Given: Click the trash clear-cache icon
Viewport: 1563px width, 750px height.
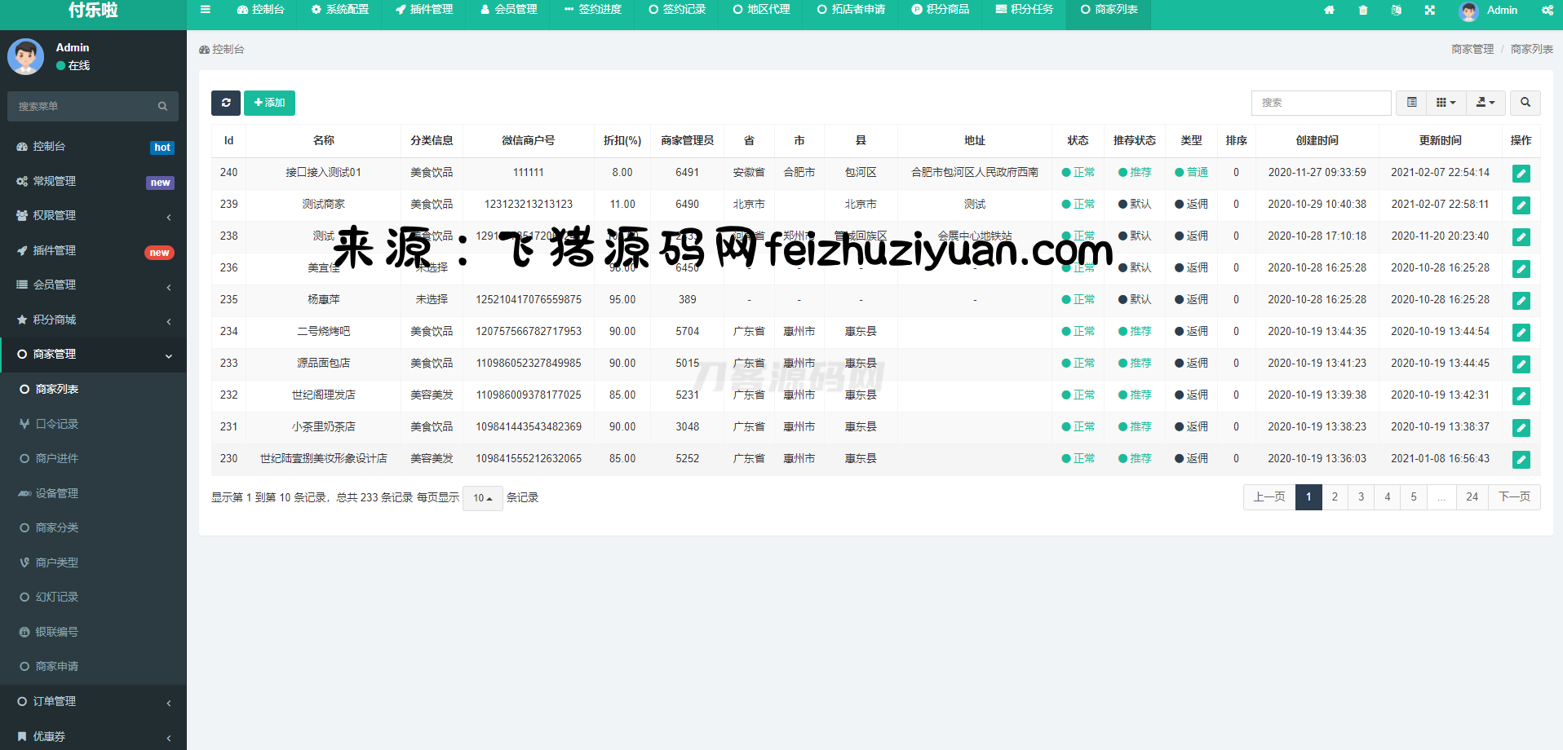Looking at the screenshot, I should [x=1363, y=11].
